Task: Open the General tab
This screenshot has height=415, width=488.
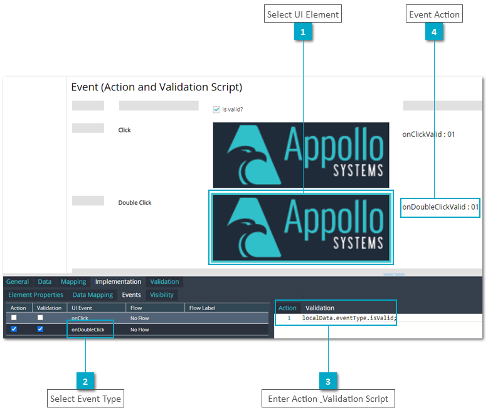Action: (18, 282)
